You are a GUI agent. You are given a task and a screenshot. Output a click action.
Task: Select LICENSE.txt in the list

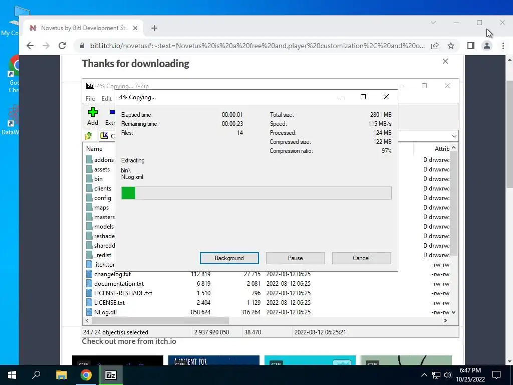pos(109,302)
